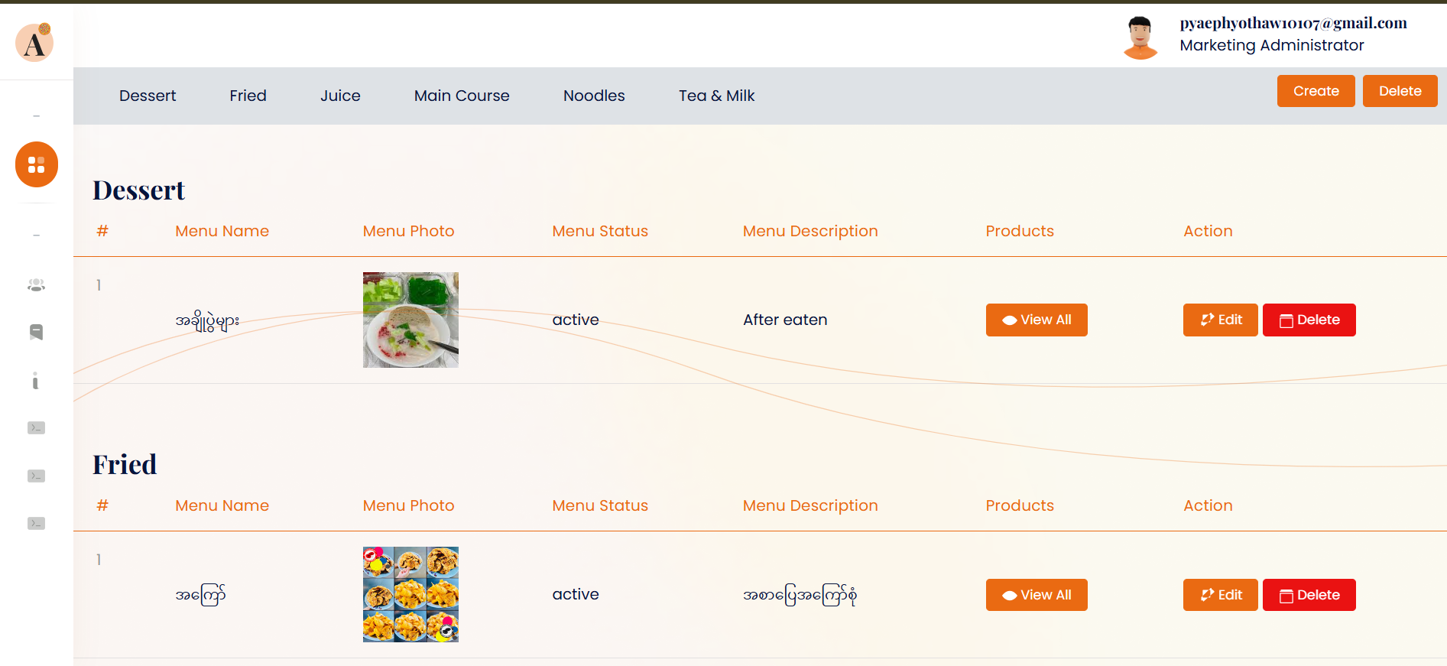Click the 'A' app logo in the sidebar
1447x666 pixels.
tap(35, 41)
